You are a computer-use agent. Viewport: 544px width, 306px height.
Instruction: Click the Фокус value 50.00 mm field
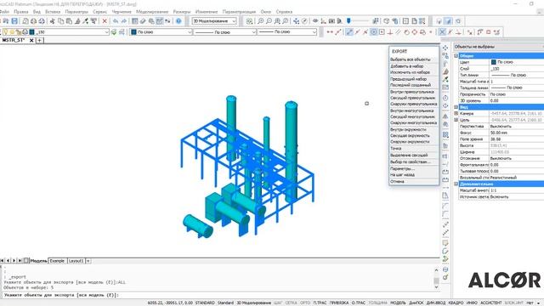[516, 133]
